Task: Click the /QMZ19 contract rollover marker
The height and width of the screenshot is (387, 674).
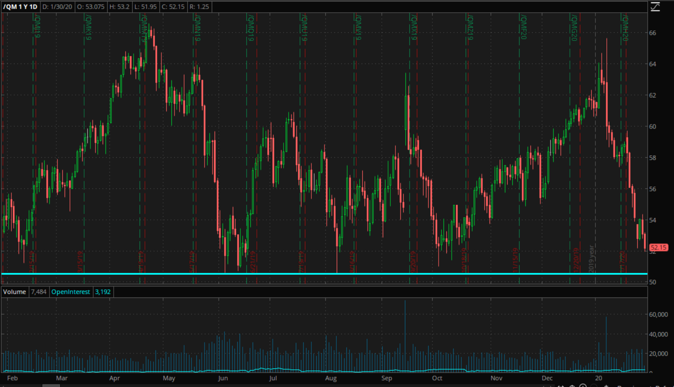Action: pos(470,27)
